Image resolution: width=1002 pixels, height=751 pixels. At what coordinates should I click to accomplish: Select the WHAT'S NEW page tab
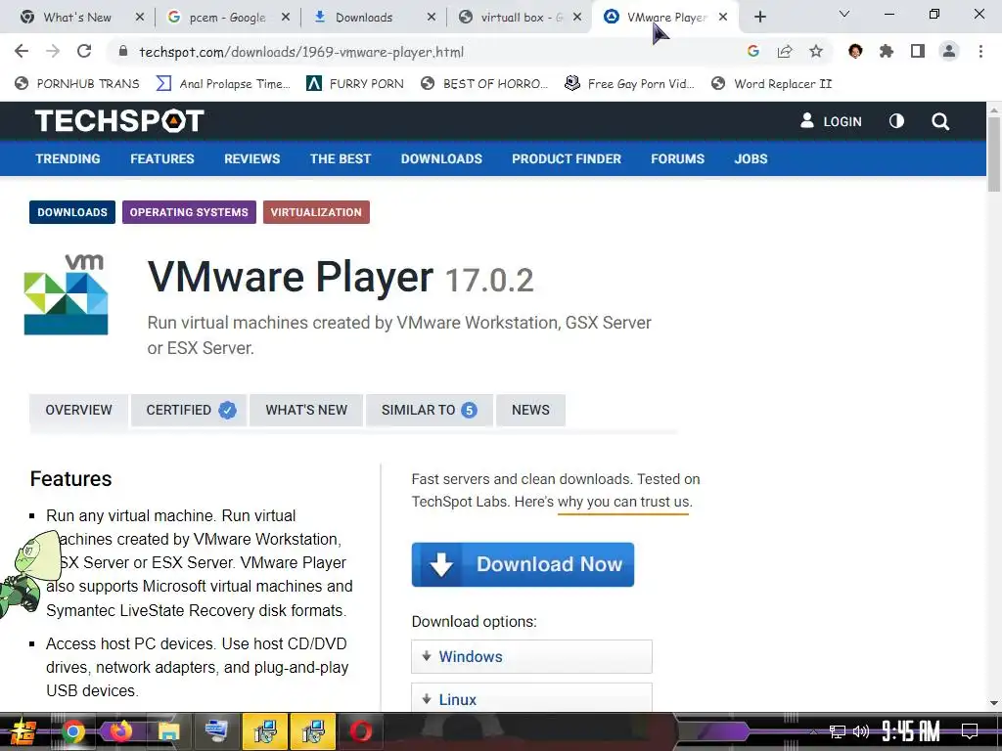pyautogui.click(x=306, y=410)
